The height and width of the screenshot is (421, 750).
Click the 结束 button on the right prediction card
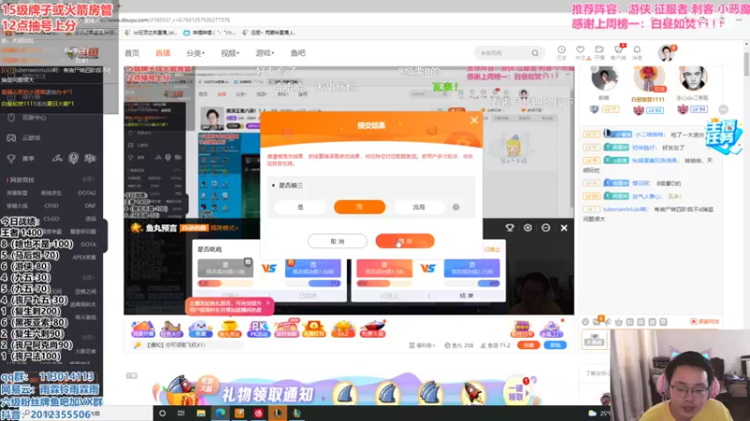pos(466,296)
